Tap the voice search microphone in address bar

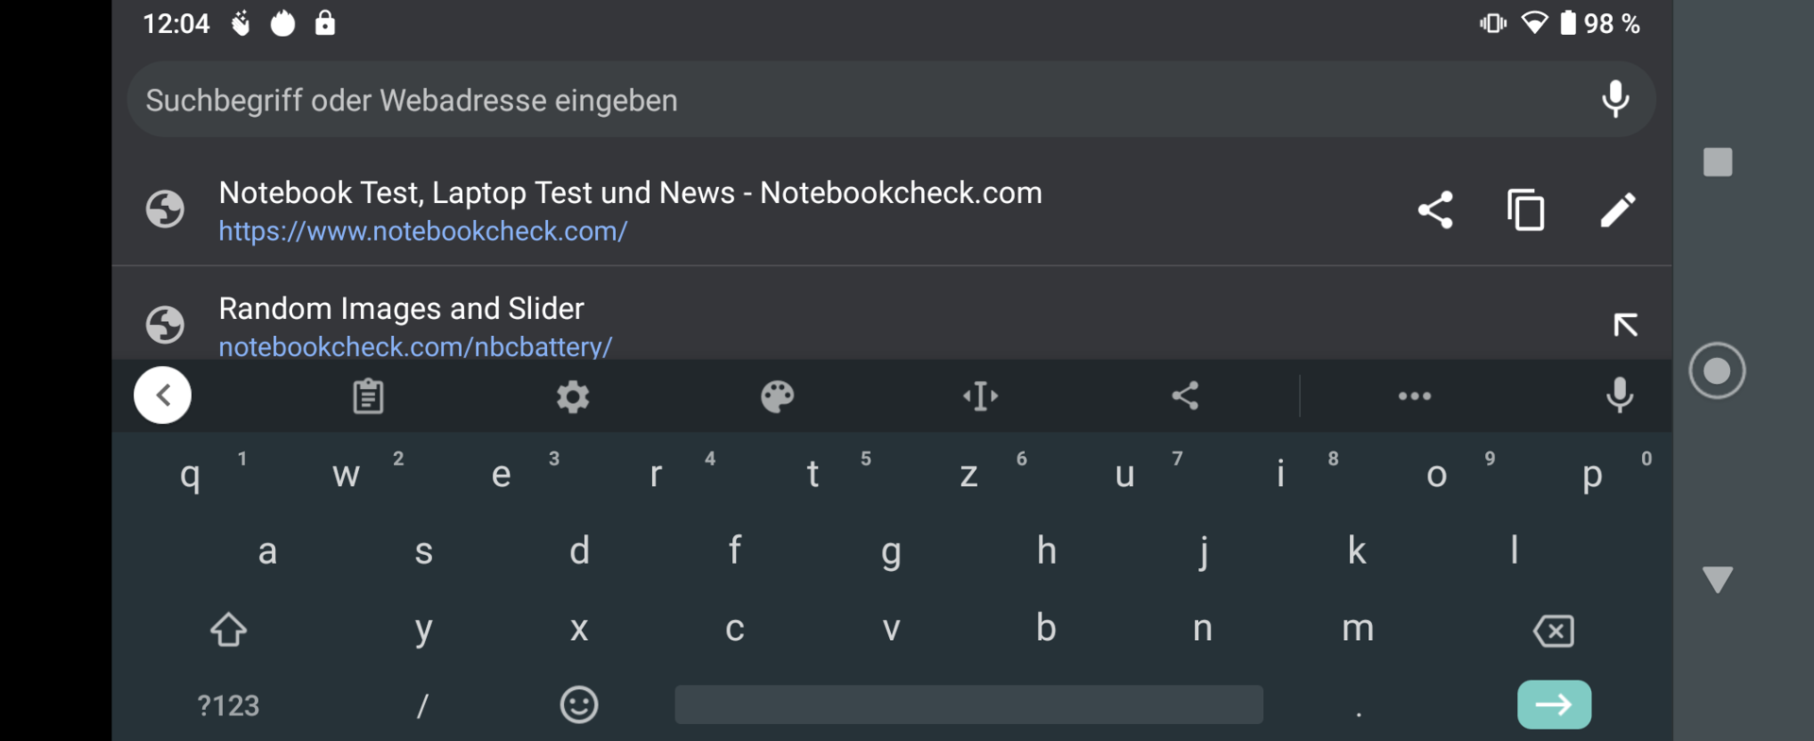click(1616, 99)
